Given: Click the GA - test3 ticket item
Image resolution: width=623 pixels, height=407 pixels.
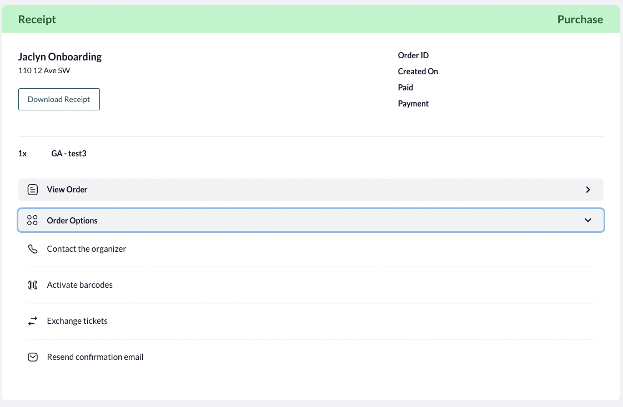Looking at the screenshot, I should tap(69, 154).
